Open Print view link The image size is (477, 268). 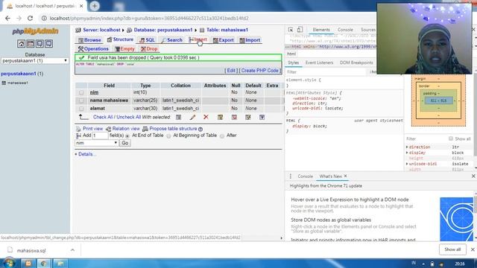coord(92,129)
